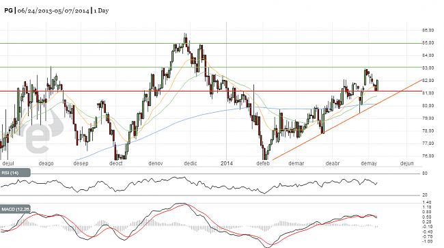Click the RSI lower level 20 label
Screen dimensions: 444x248
pos(425,195)
